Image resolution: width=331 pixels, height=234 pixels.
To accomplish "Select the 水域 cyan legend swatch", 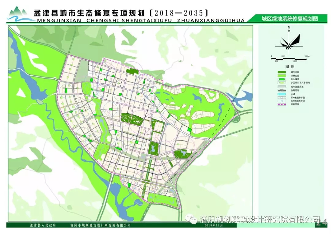I will (281, 94).
